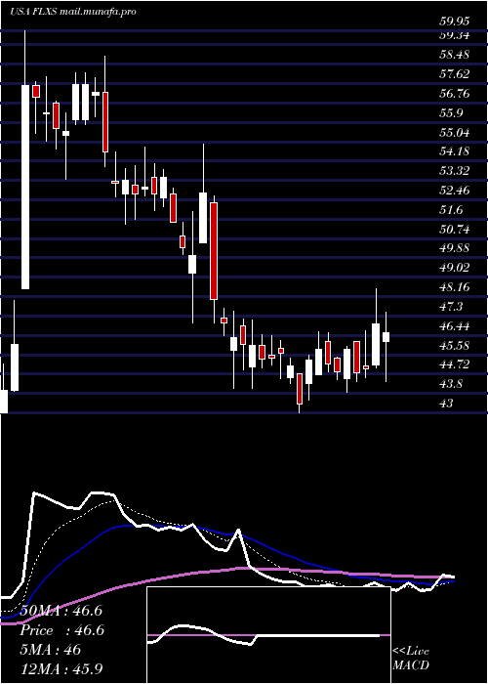The height and width of the screenshot is (684, 488).
Task: Click the 51.6 price axis label
Action: tap(451, 210)
